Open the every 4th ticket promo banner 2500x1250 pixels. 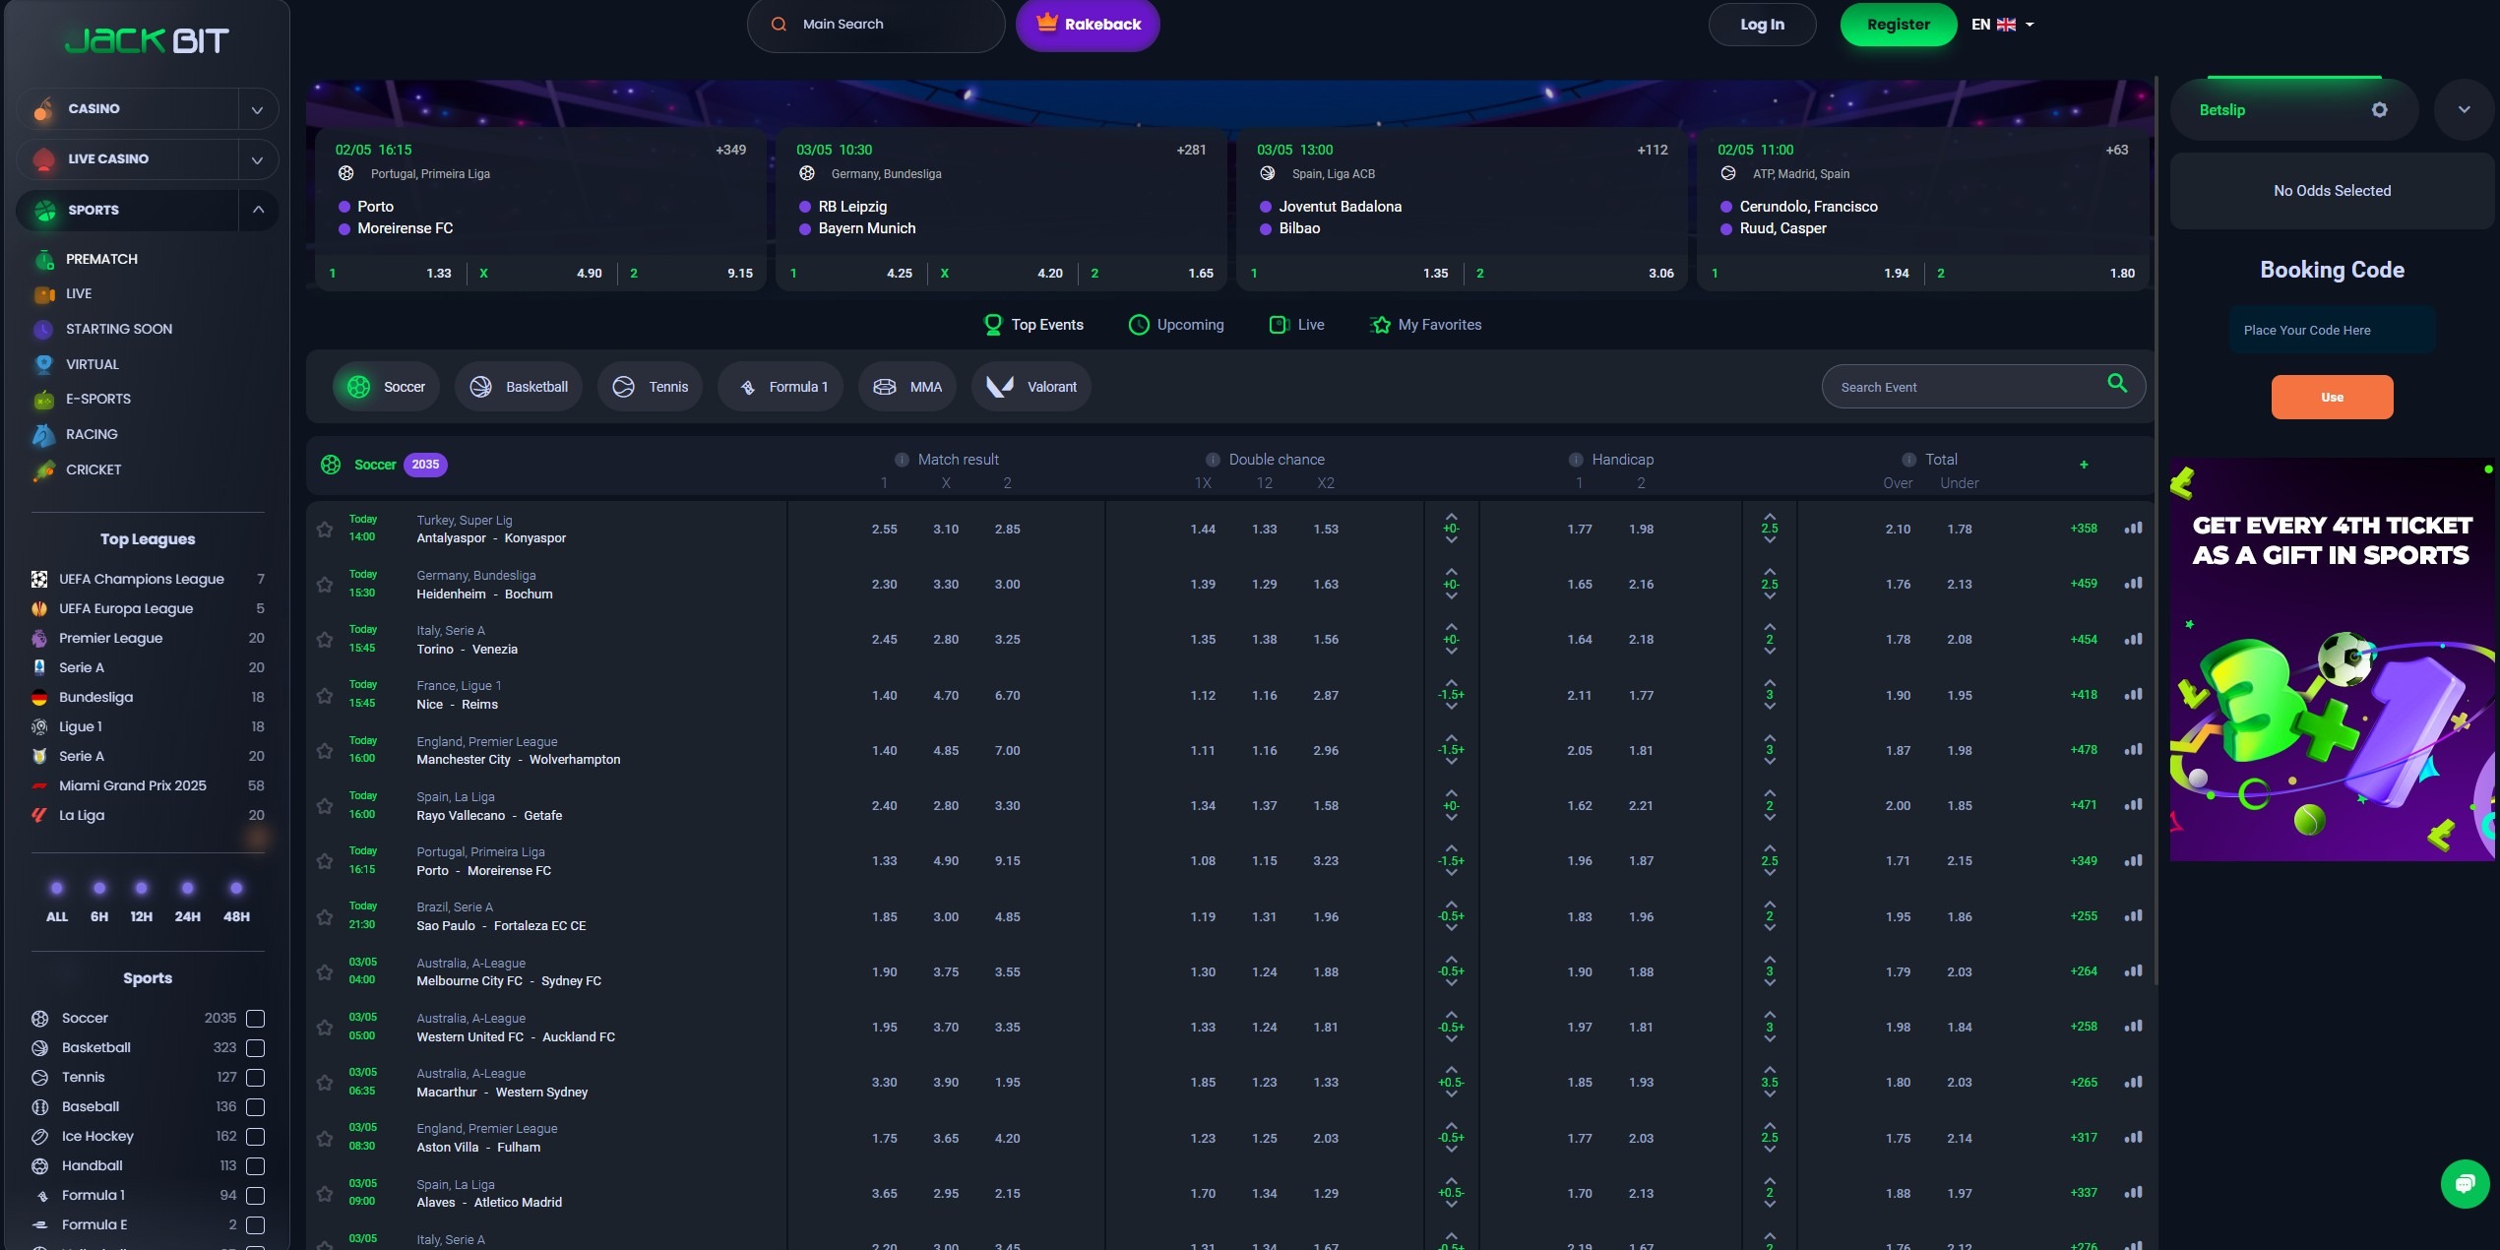click(2332, 659)
